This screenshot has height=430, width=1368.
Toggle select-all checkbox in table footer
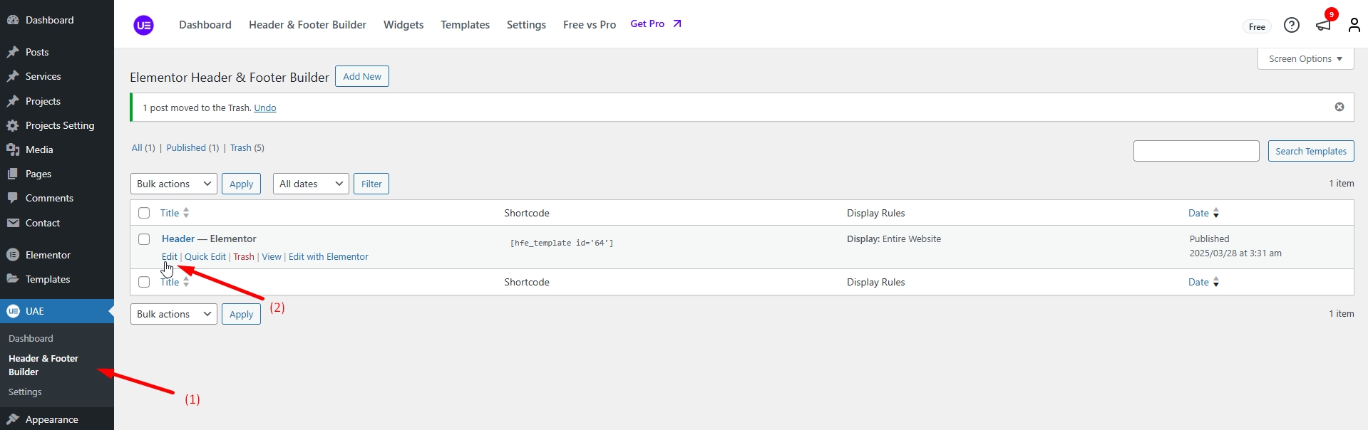[x=144, y=282]
